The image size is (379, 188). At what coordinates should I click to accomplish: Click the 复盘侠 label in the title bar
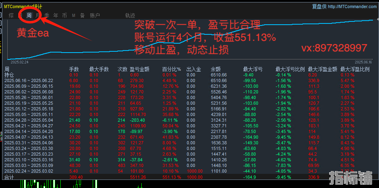coord(319,7)
